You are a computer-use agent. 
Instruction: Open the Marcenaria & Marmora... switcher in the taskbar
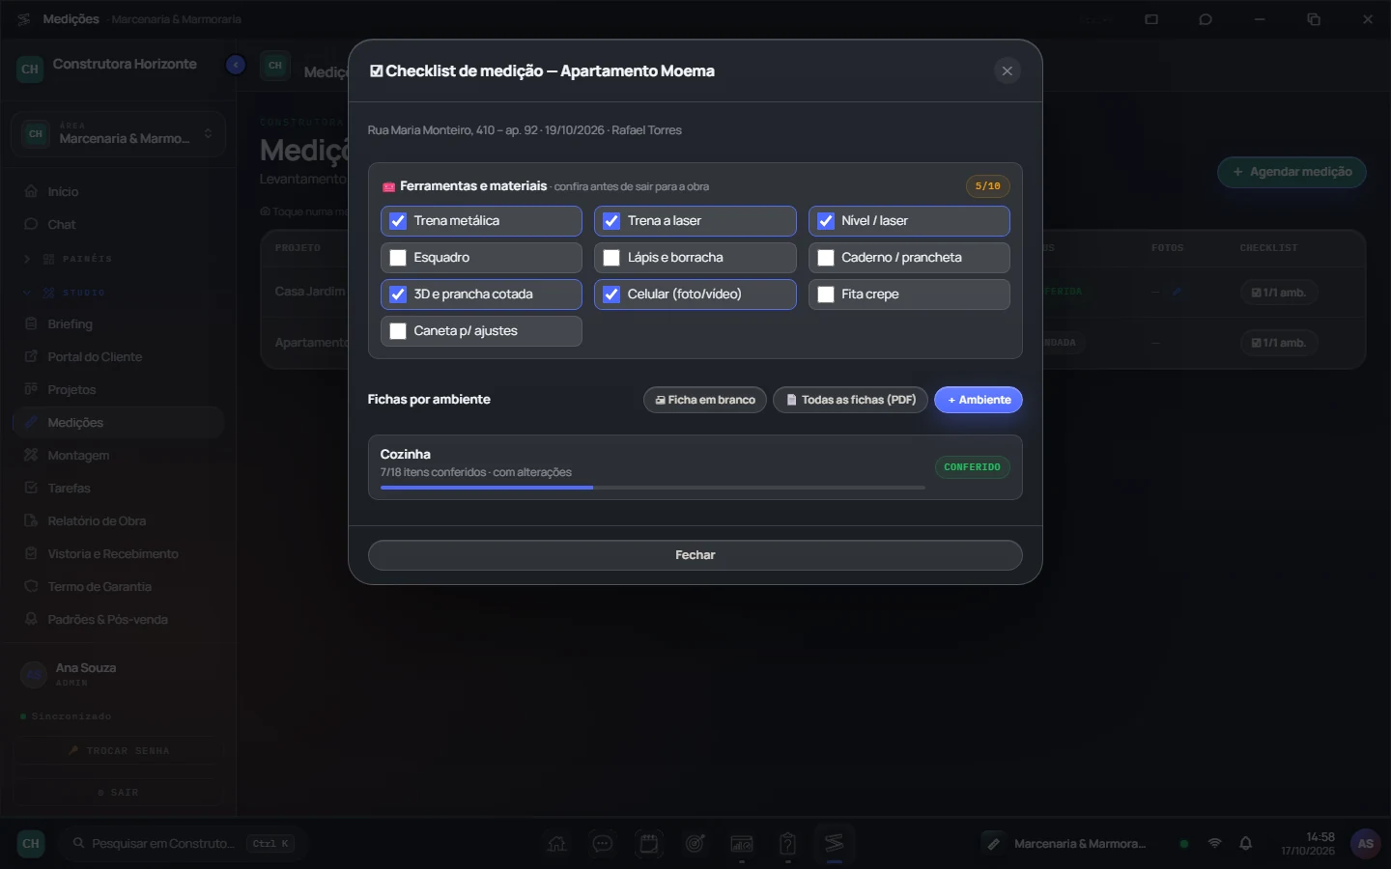(x=1065, y=843)
